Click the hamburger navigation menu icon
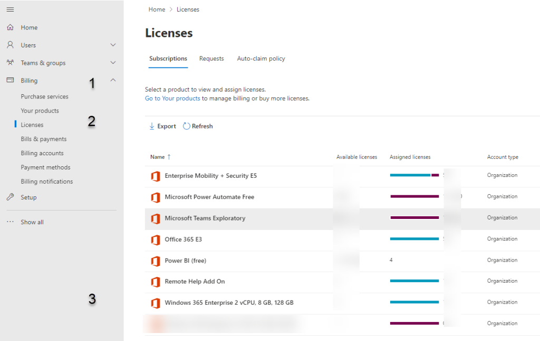 pos(10,9)
